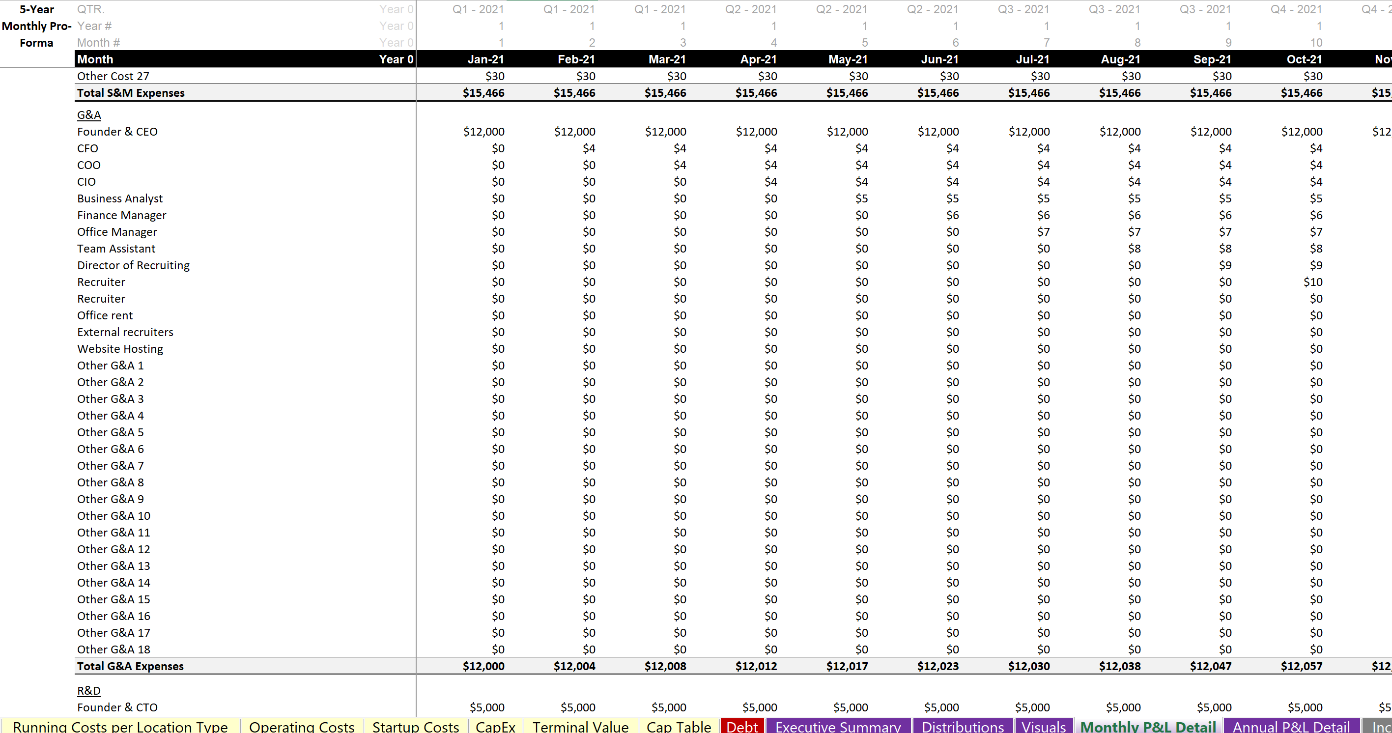Click the Aug-21 month header
The width and height of the screenshot is (1392, 733).
(x=1121, y=59)
